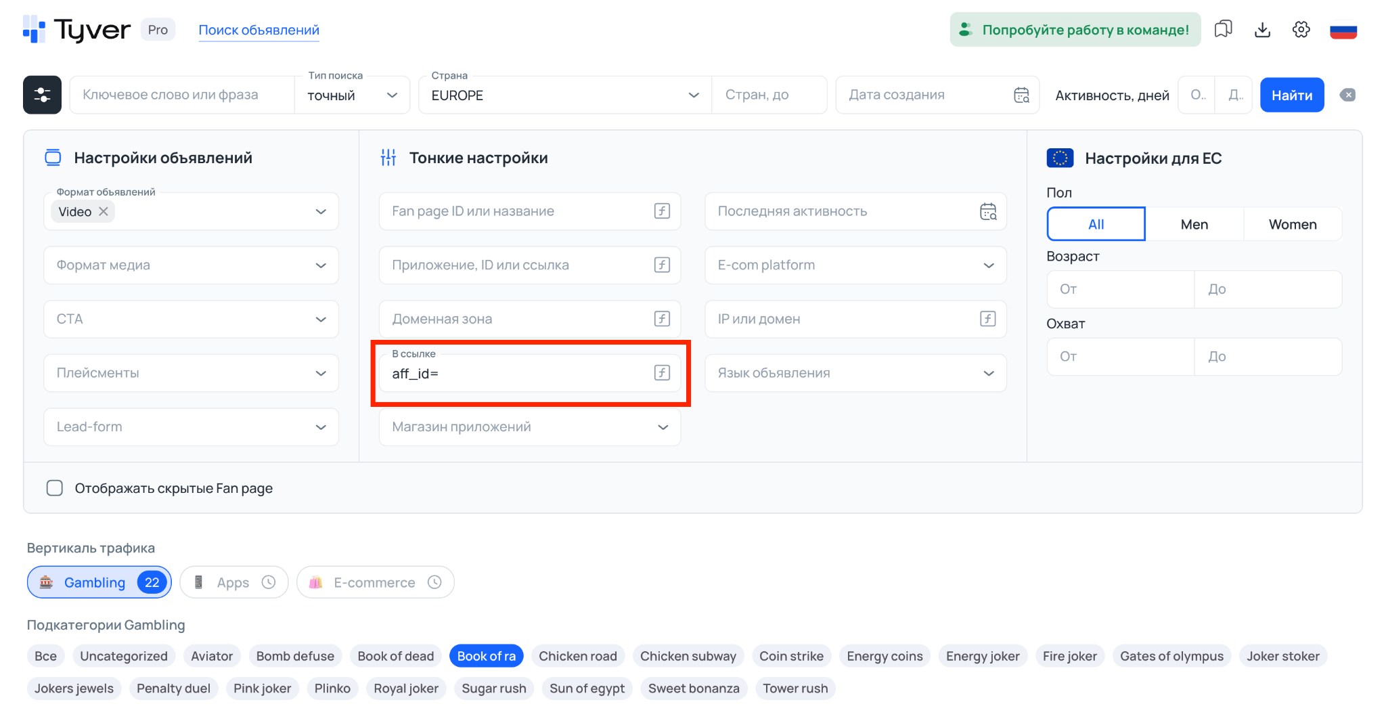1386x721 pixels.
Task: Click the Tyver logo
Action: [76, 30]
